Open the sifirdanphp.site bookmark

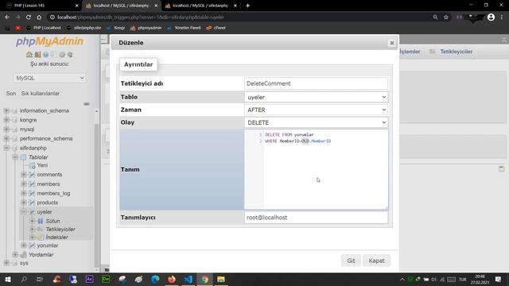[84, 28]
